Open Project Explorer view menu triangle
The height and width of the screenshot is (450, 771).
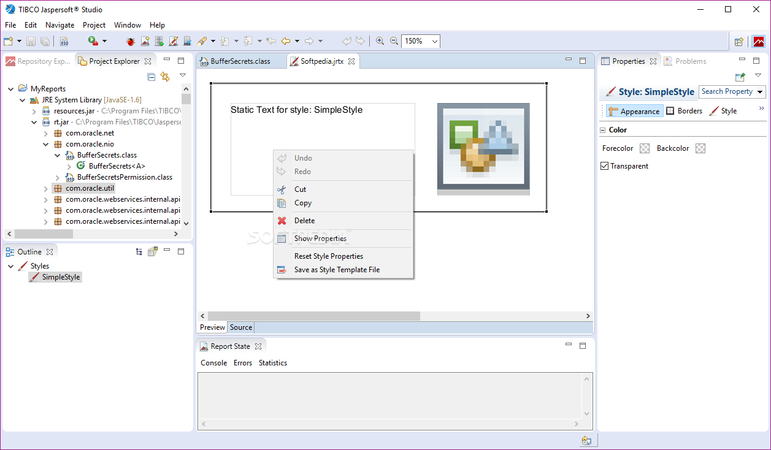tap(182, 76)
